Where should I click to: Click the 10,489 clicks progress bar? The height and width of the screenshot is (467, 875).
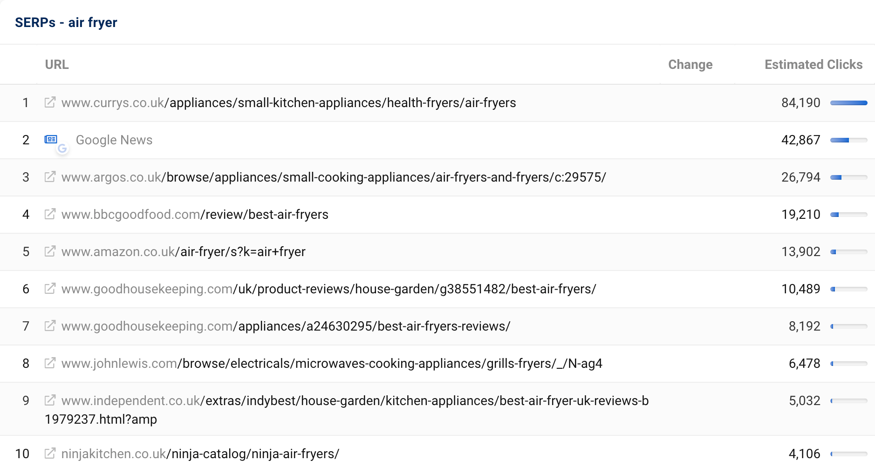(x=848, y=289)
